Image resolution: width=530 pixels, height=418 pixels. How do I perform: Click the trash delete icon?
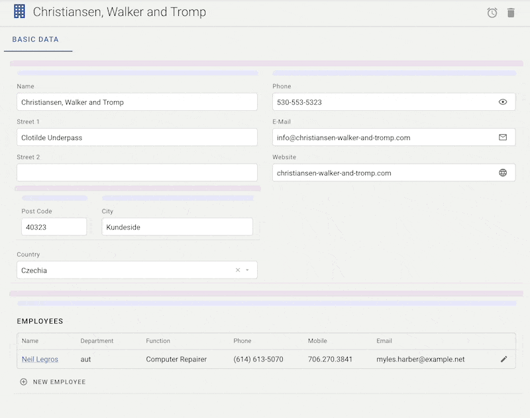click(x=511, y=13)
